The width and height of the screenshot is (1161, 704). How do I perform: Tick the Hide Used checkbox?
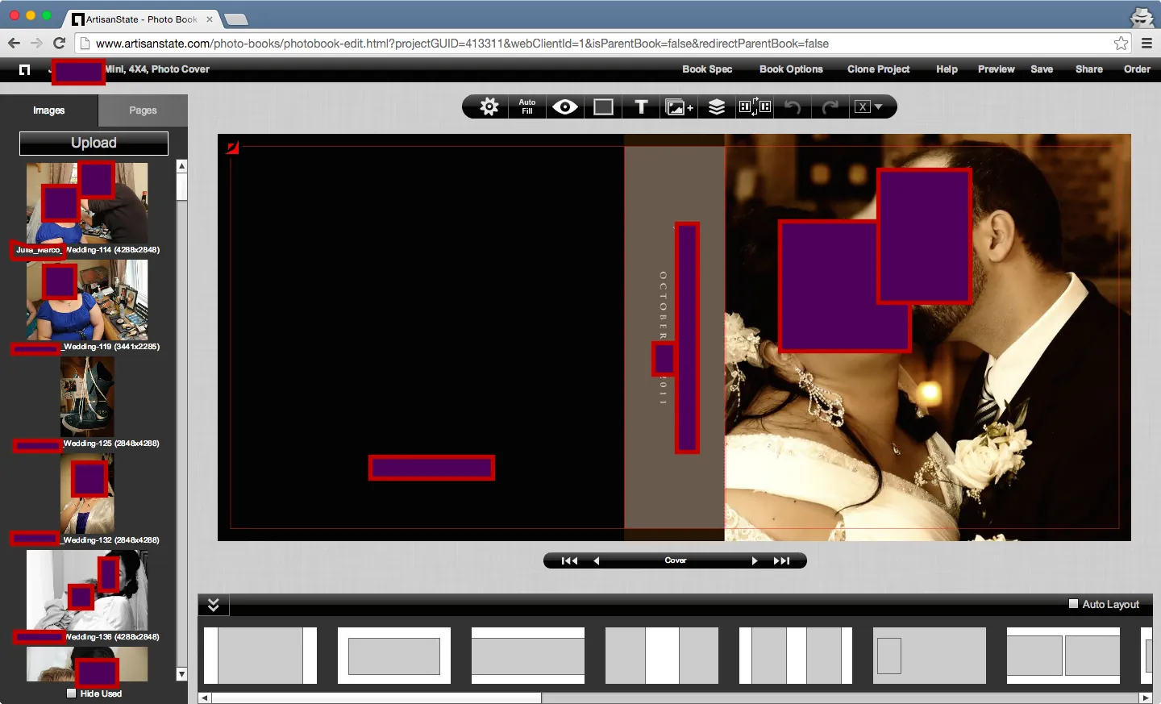point(71,694)
